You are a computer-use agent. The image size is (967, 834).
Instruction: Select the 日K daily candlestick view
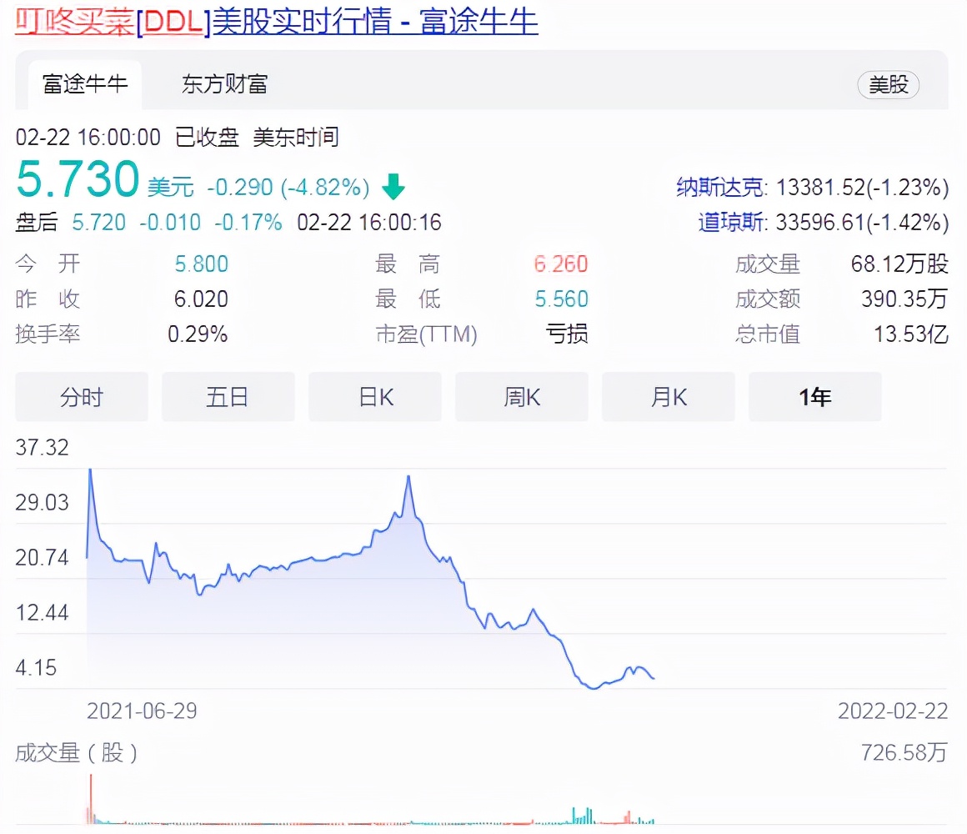374,397
